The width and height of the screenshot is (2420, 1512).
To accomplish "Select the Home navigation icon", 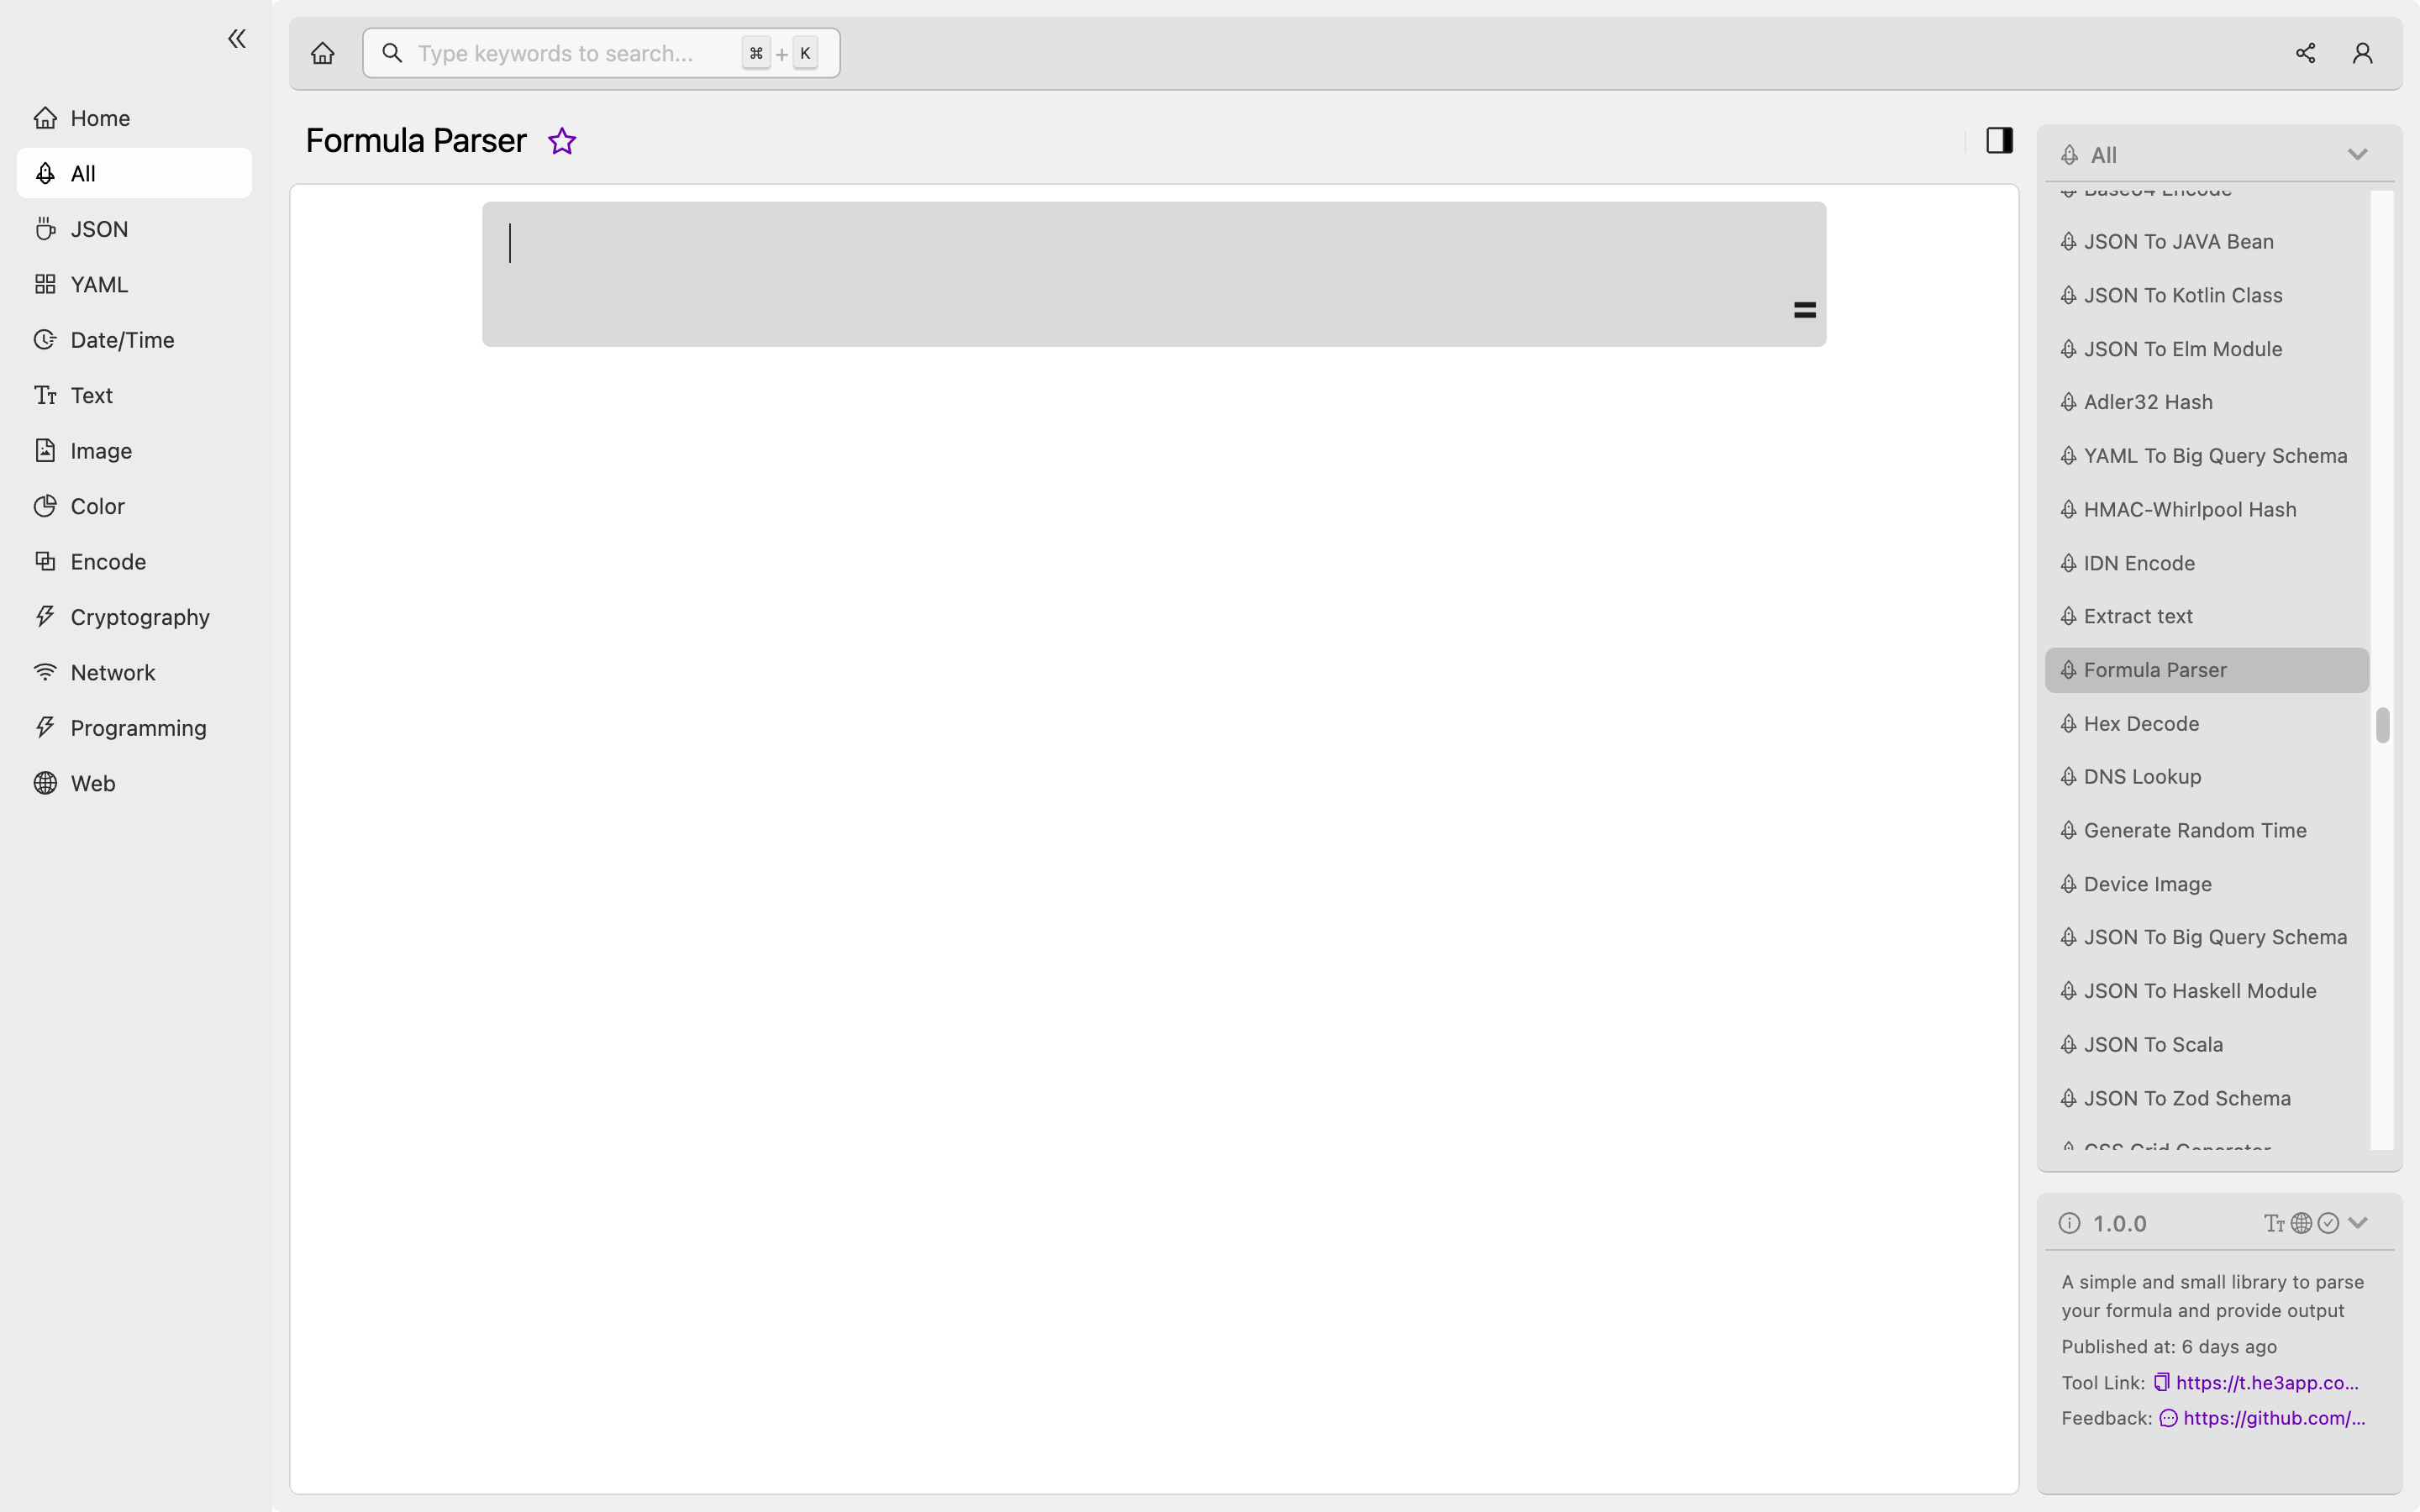I will click(44, 117).
